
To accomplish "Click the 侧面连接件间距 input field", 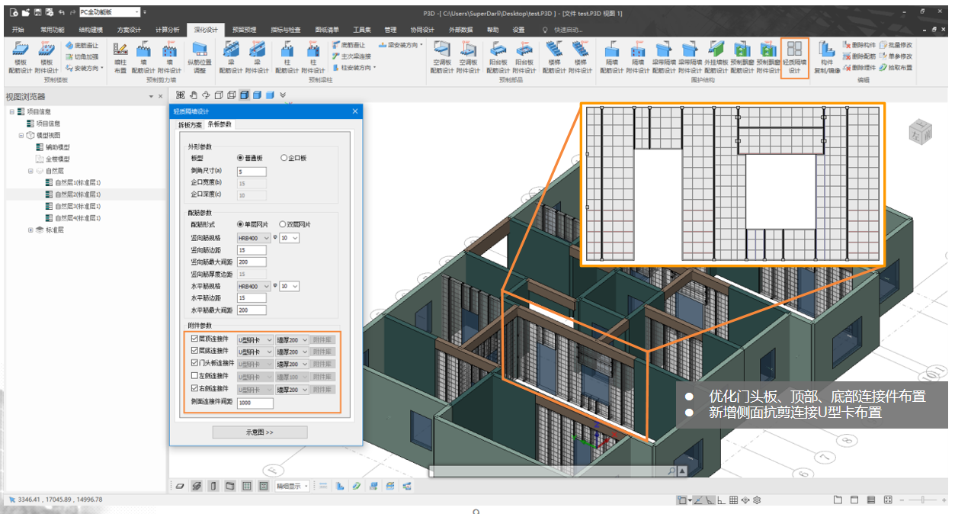I will point(255,403).
